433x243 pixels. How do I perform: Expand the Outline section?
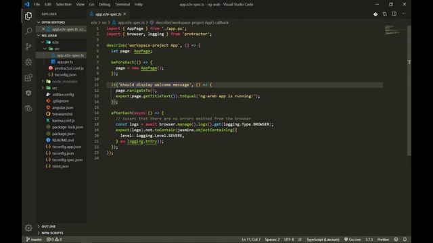click(x=47, y=227)
